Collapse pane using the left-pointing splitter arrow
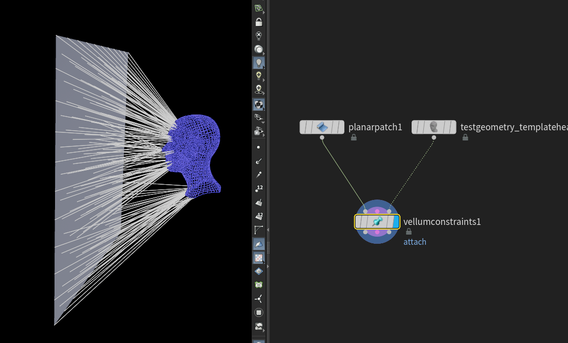The image size is (568, 343). (268, 230)
